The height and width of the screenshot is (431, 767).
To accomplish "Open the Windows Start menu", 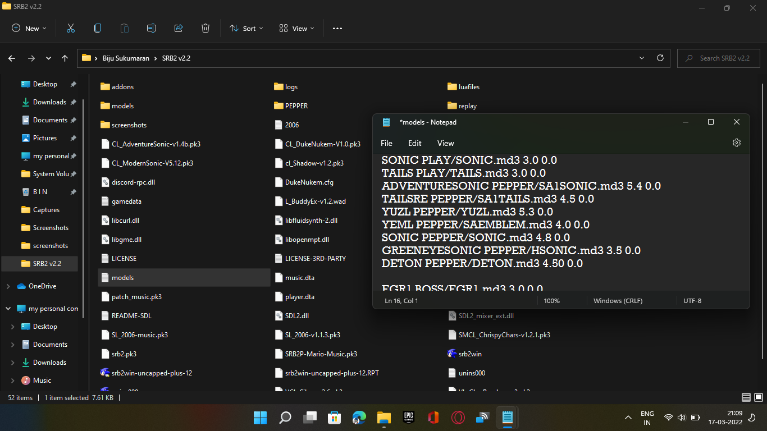I will (260, 418).
